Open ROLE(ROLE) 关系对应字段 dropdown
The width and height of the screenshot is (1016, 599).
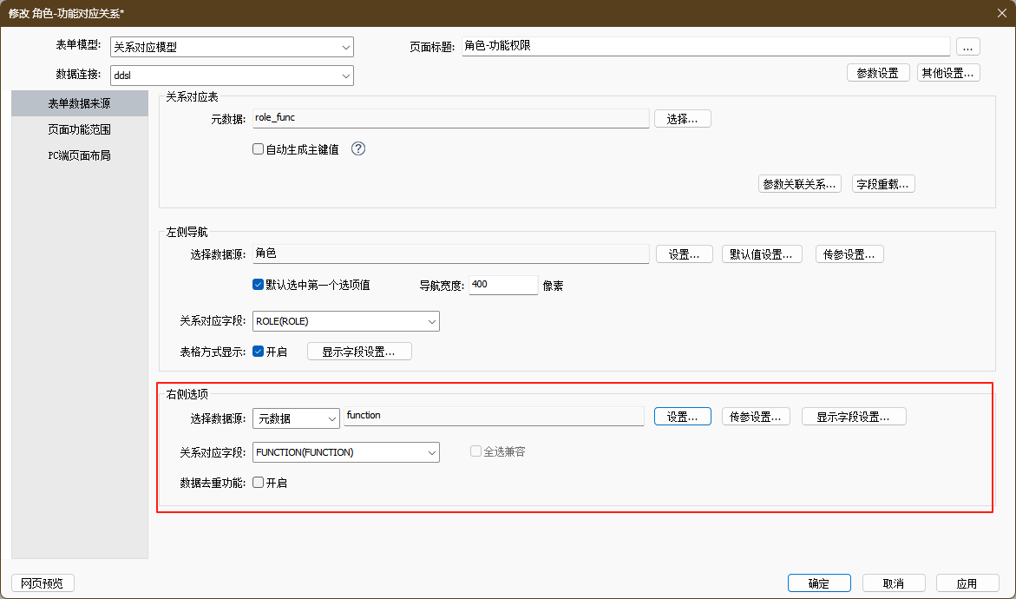click(345, 321)
